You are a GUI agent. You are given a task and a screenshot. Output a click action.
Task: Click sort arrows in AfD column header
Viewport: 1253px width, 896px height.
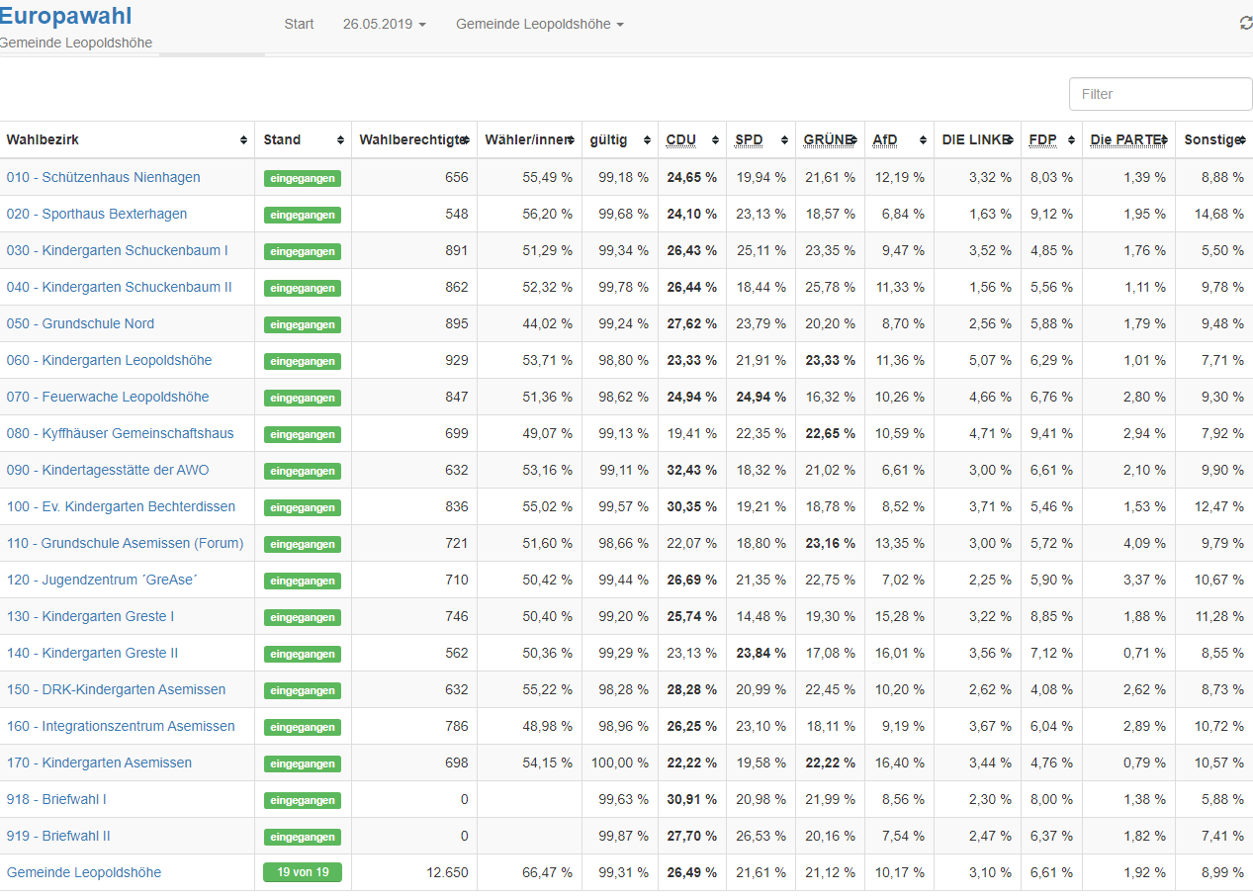coord(923,140)
